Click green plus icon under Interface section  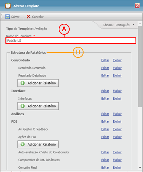pos(23,106)
